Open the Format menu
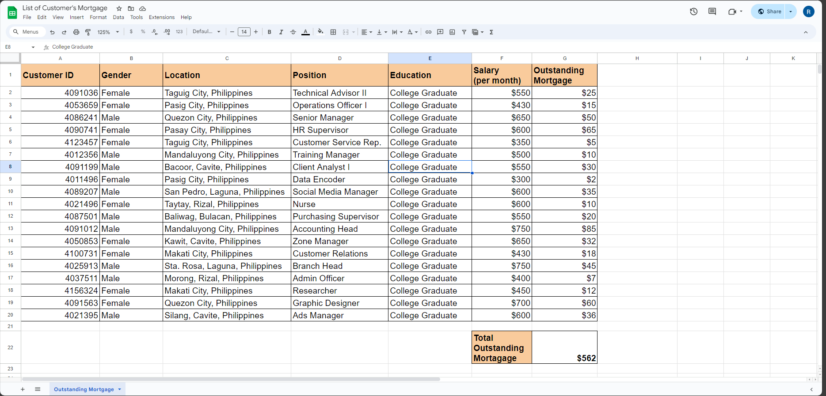This screenshot has height=396, width=826. (x=98, y=17)
